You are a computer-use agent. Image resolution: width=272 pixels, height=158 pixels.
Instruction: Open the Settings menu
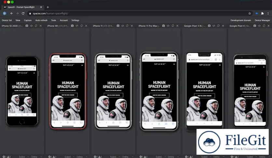tap(75, 20)
